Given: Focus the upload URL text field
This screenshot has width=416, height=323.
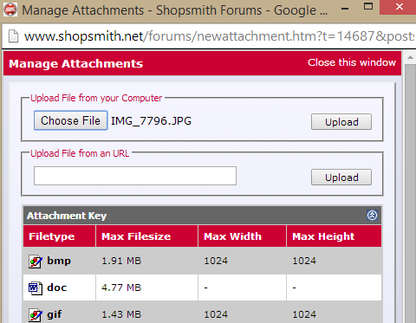Looking at the screenshot, I should pos(135,176).
